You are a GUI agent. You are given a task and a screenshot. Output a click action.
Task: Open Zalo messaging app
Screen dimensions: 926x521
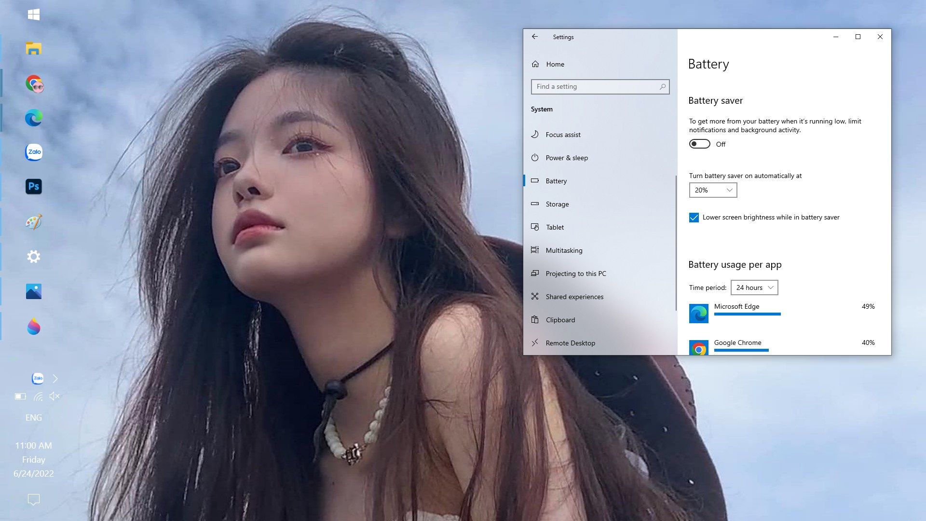tap(33, 152)
